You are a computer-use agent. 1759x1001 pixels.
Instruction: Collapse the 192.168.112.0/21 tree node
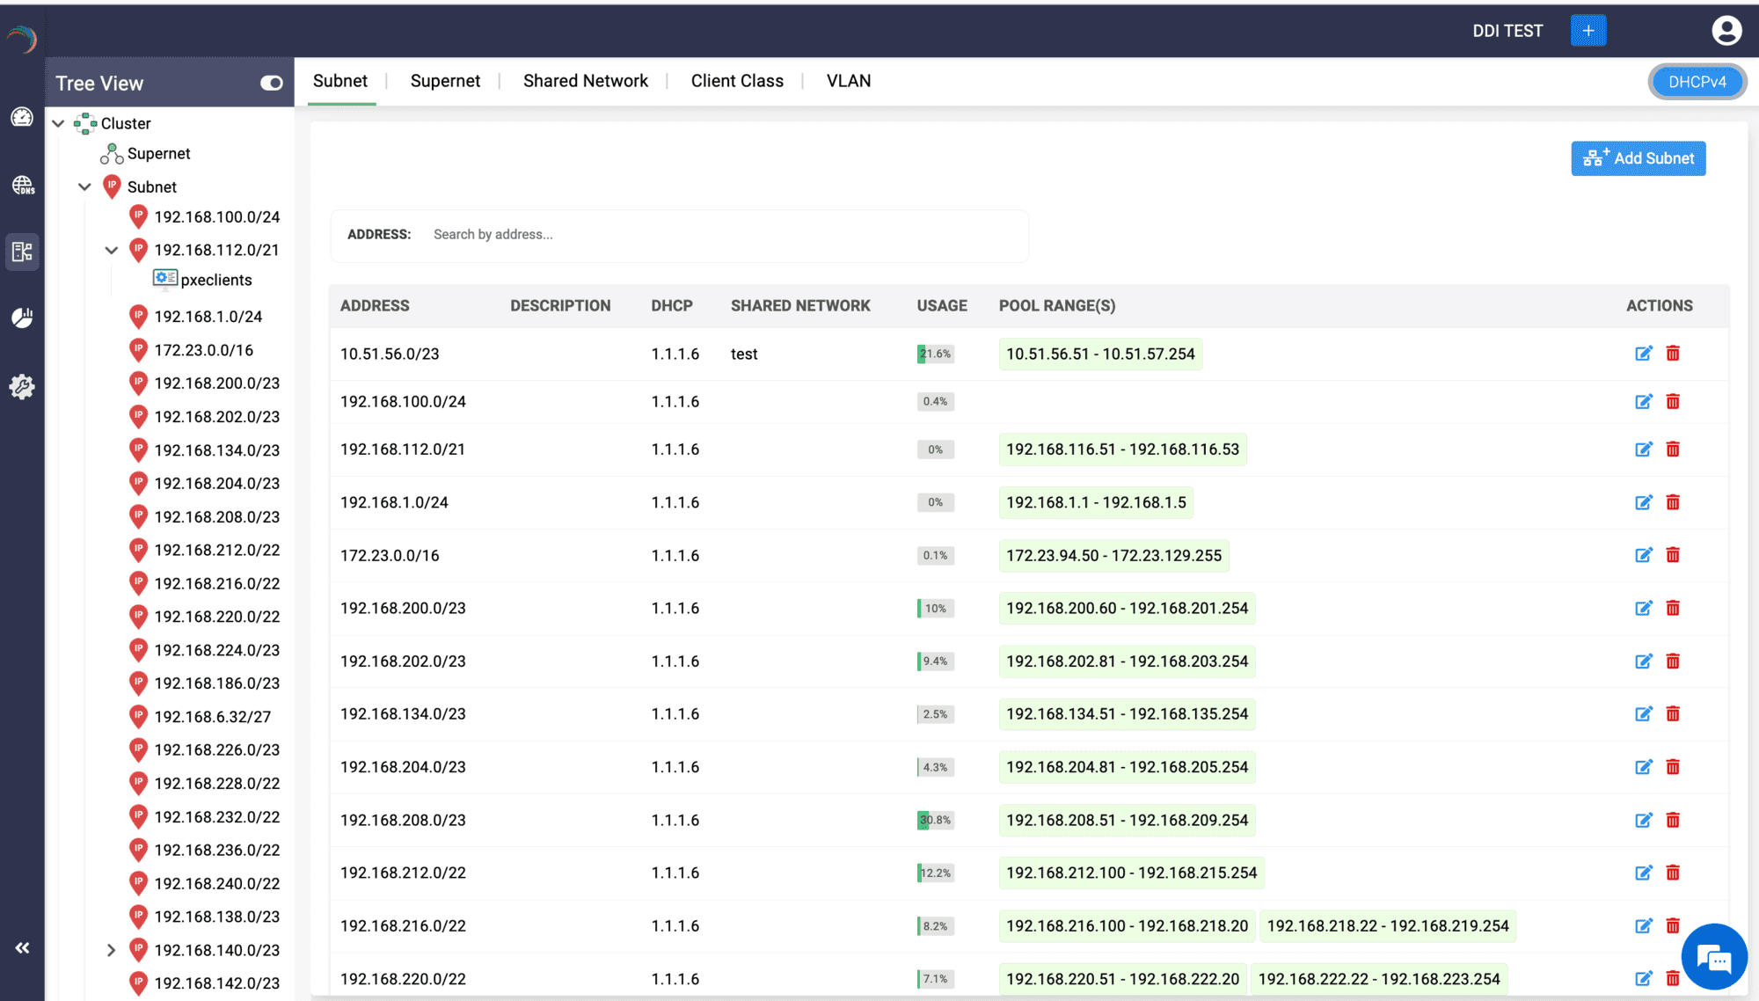click(x=112, y=250)
